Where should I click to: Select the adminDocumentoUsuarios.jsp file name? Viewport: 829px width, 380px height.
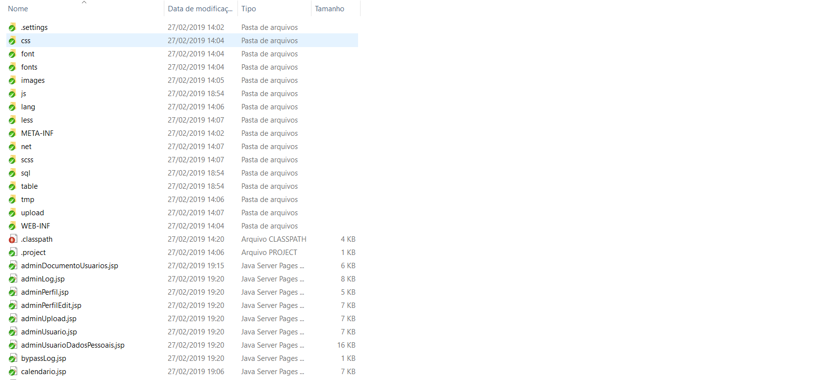click(70, 266)
